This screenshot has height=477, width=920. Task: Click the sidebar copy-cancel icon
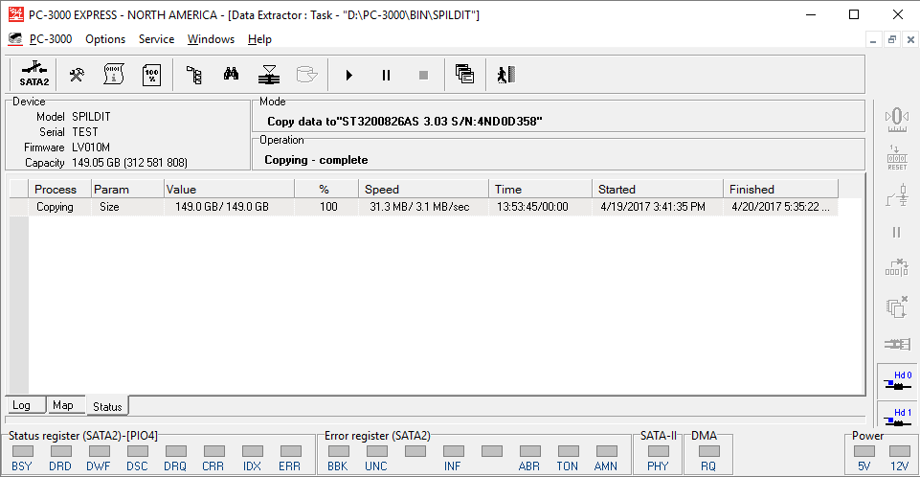click(896, 307)
